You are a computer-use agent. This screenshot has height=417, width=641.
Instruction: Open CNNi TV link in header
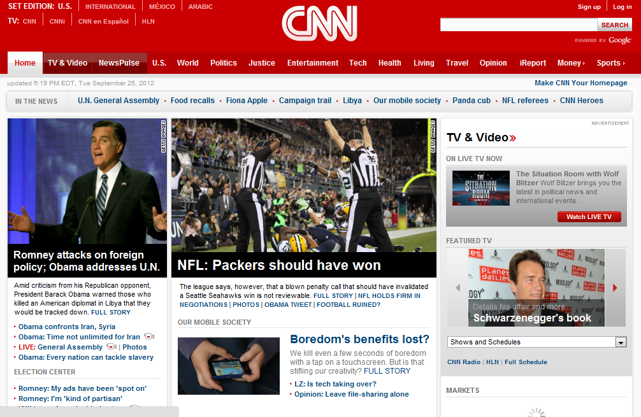57,21
